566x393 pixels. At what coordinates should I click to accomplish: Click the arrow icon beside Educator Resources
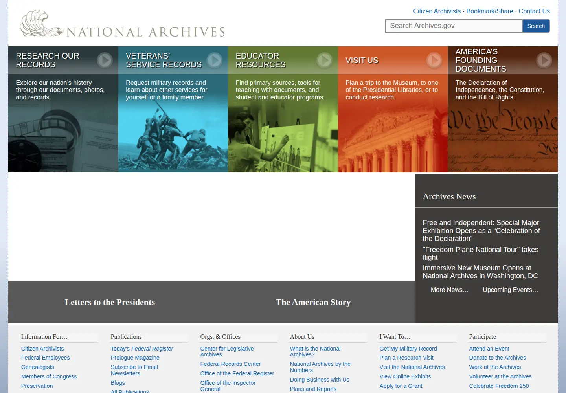coord(324,61)
